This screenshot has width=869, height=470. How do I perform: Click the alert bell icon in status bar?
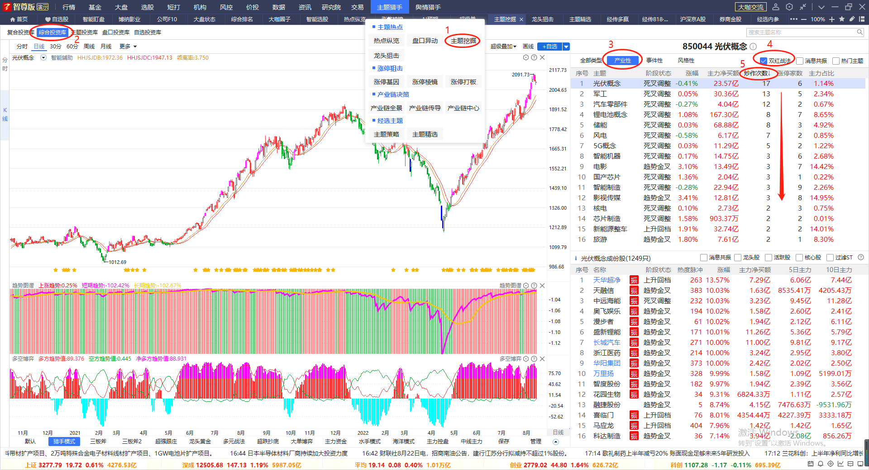click(821, 464)
